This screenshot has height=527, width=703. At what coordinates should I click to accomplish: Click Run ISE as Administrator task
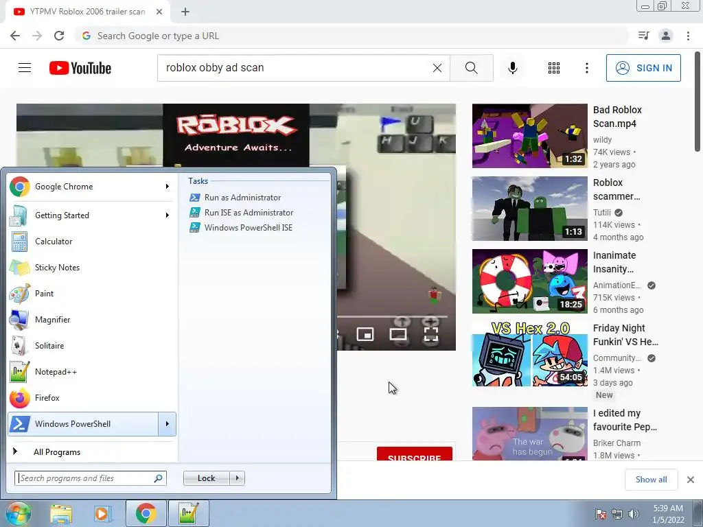coord(241,213)
